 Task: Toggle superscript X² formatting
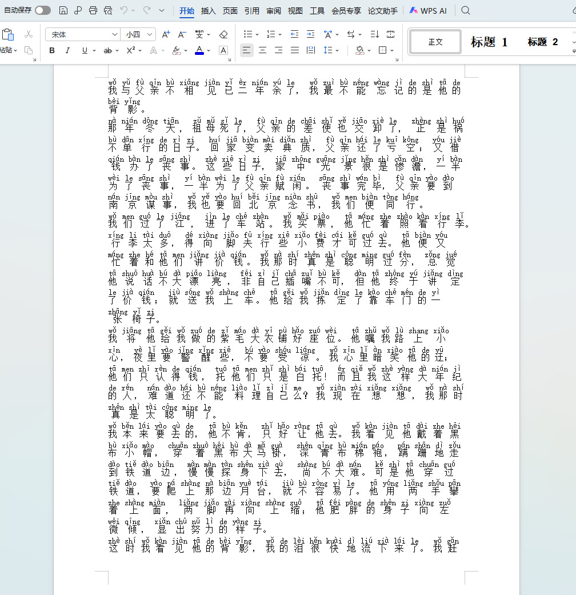131,50
